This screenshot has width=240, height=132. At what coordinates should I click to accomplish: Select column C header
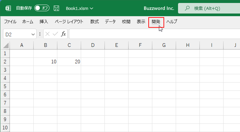(x=69, y=45)
